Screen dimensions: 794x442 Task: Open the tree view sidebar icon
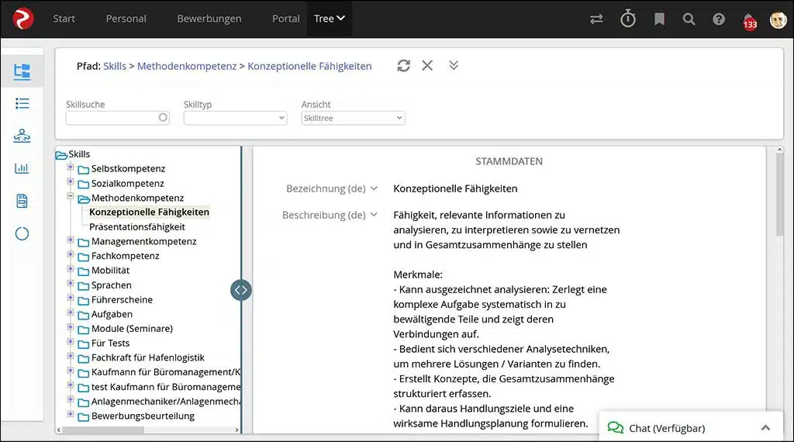click(x=22, y=71)
